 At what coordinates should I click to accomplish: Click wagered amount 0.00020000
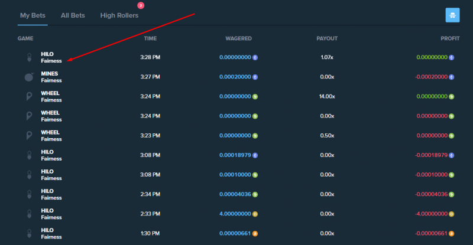(235, 77)
